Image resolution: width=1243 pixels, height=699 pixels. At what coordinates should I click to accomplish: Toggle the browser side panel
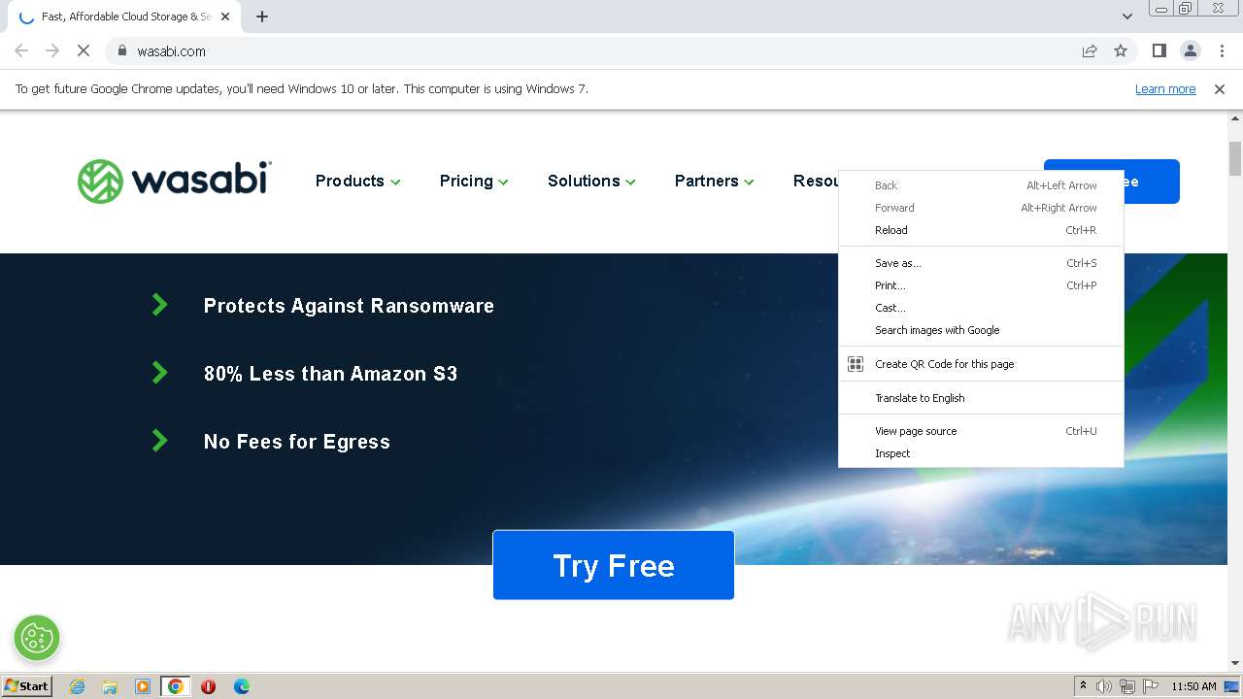coord(1159,50)
